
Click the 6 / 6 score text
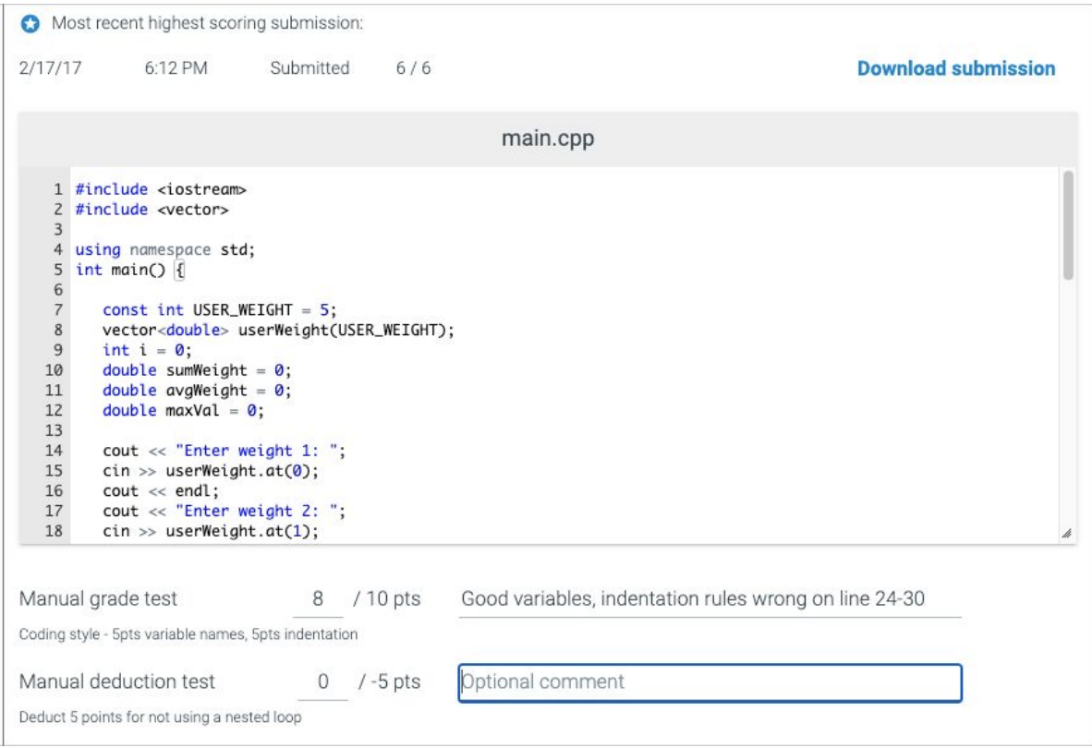(x=413, y=68)
